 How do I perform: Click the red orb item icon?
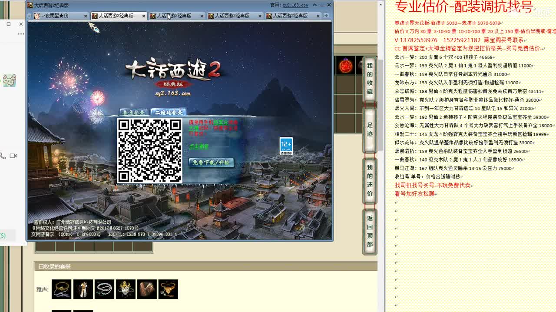pyautogui.click(x=346, y=66)
